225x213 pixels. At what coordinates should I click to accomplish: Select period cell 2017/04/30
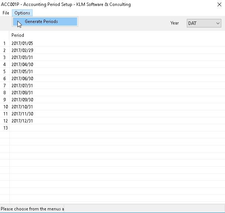click(x=117, y=64)
